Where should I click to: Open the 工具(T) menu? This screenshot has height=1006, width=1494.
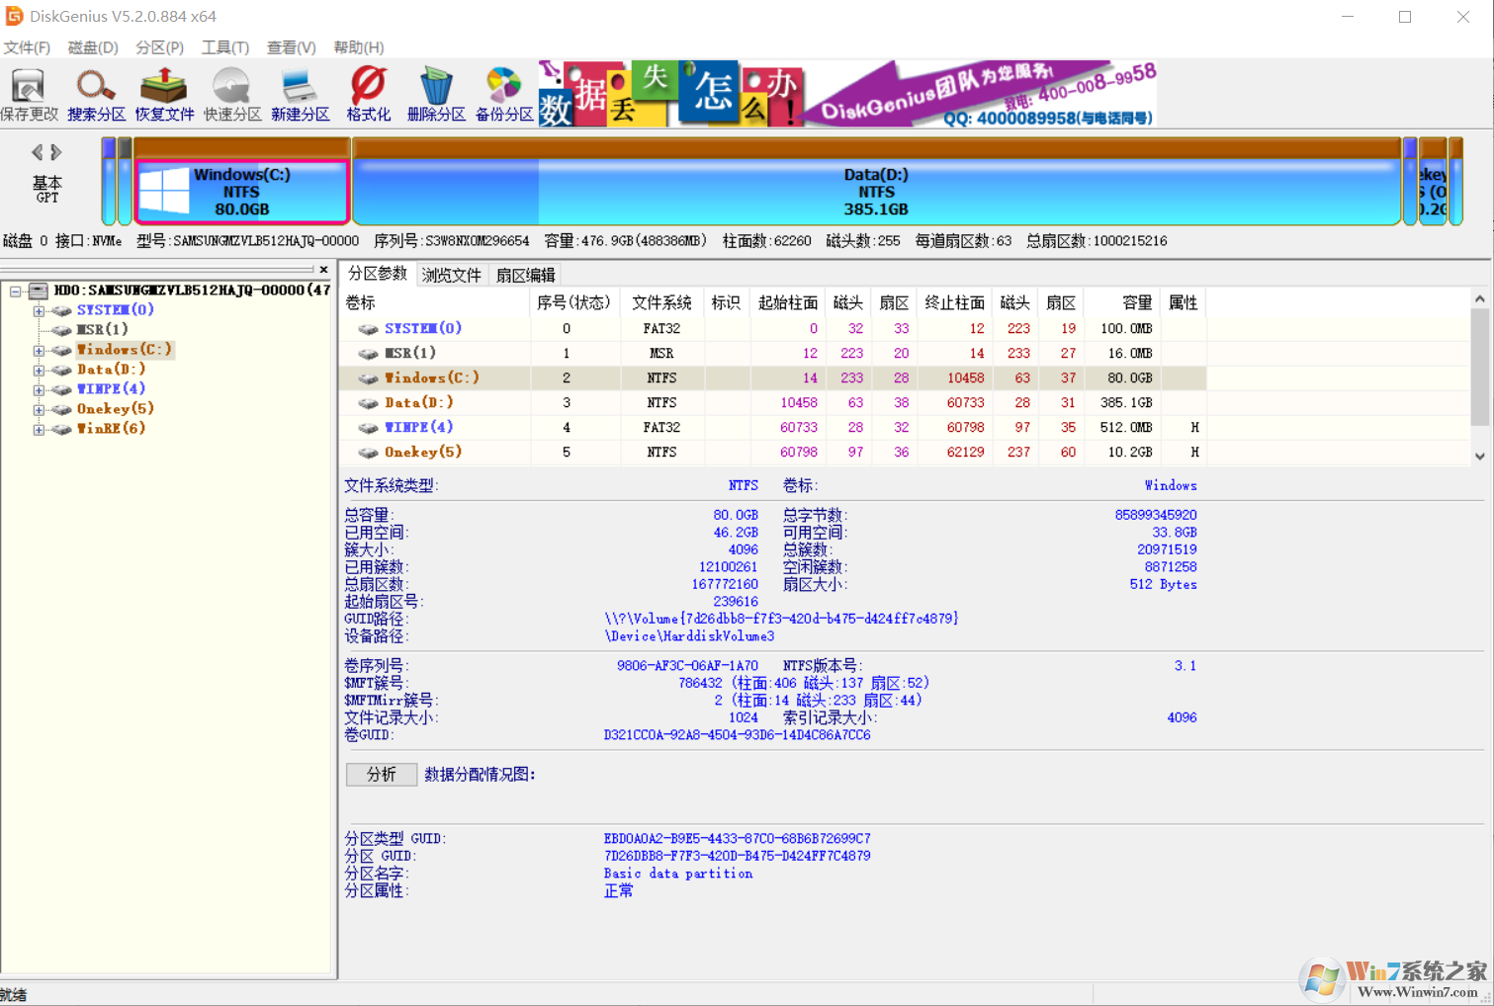coord(224,46)
